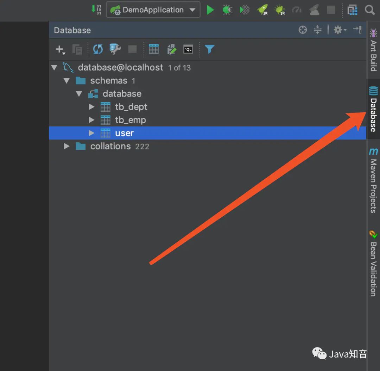Viewport: 380px width, 371px height.
Task: Add a new data source
Action: (59, 49)
